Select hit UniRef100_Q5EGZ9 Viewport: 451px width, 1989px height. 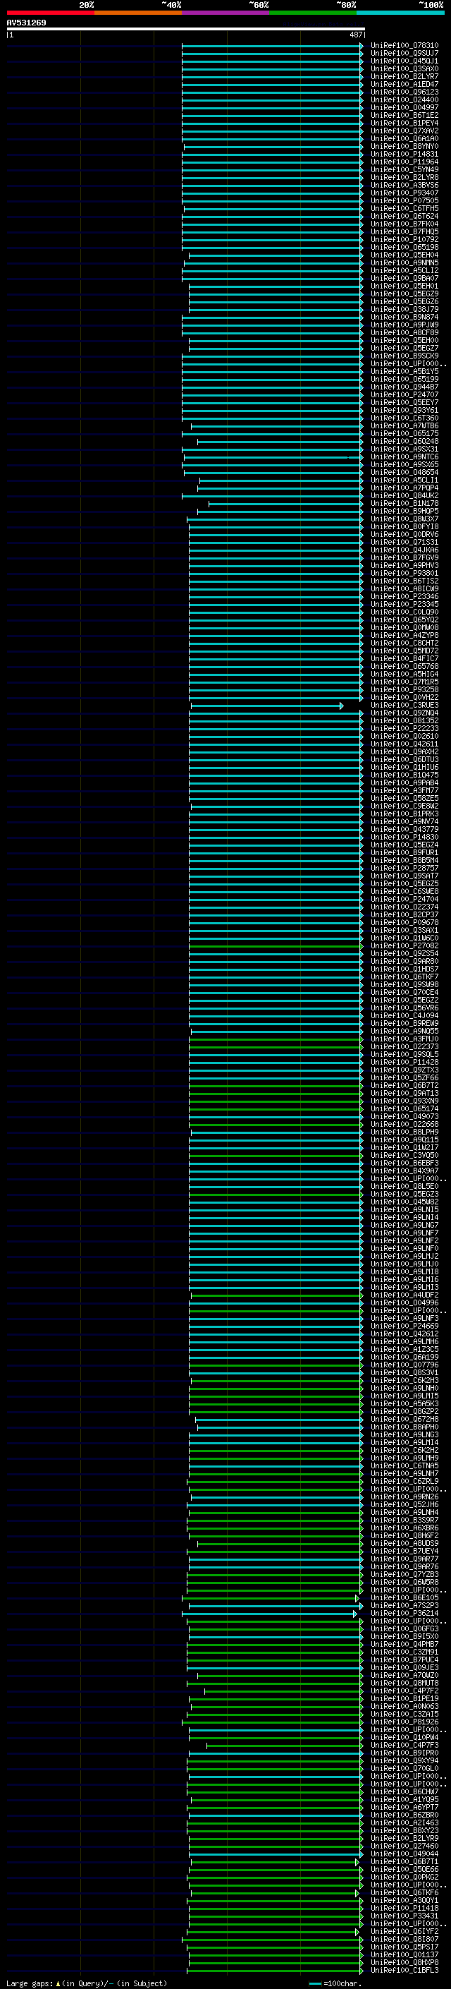click(x=404, y=294)
